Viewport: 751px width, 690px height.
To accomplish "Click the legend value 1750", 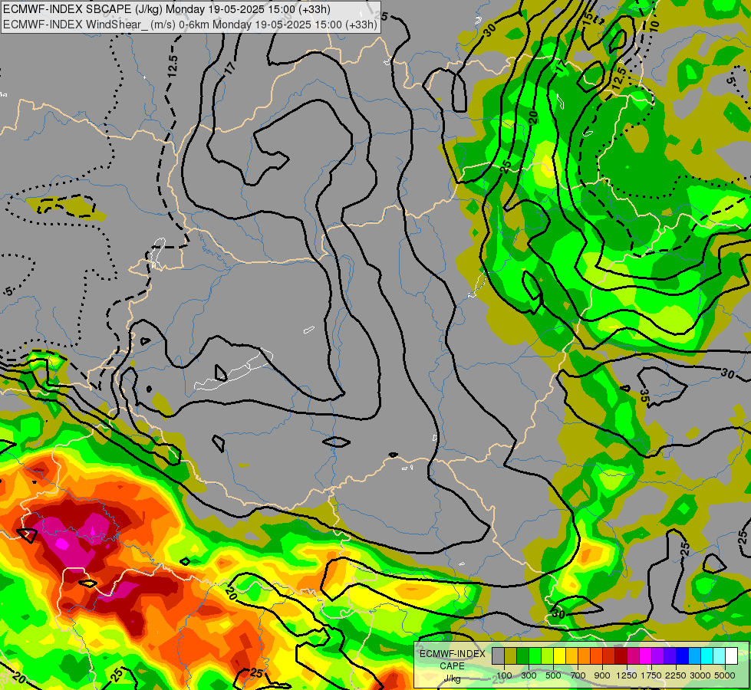I will (x=651, y=675).
